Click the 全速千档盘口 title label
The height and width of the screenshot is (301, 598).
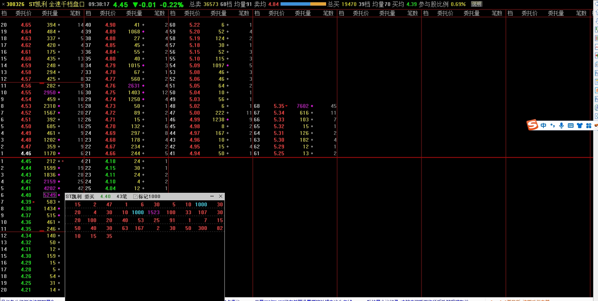(67, 4)
